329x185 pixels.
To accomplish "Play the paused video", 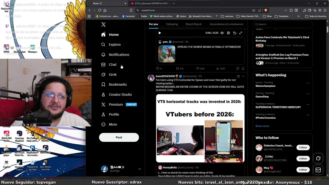I will click(x=160, y=33).
